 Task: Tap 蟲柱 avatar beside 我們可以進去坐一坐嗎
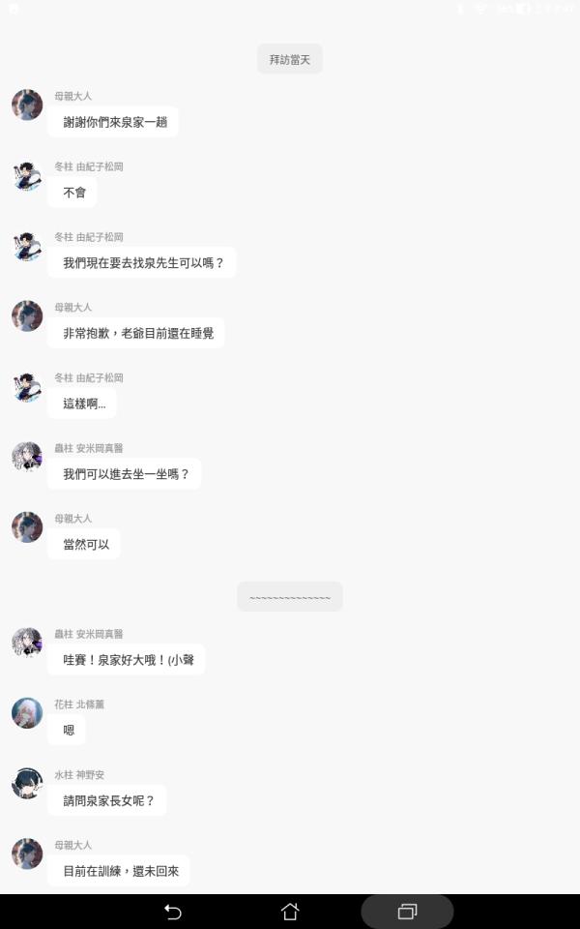point(27,457)
